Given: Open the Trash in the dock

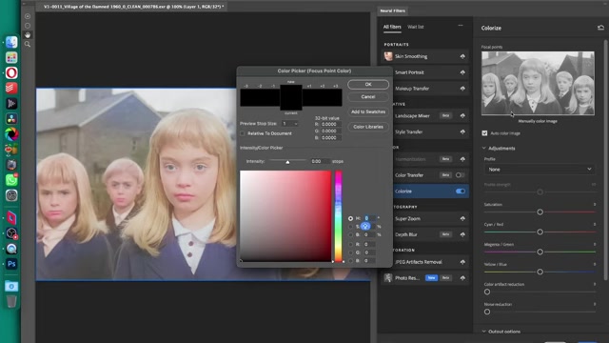Looking at the screenshot, I should pos(11,301).
